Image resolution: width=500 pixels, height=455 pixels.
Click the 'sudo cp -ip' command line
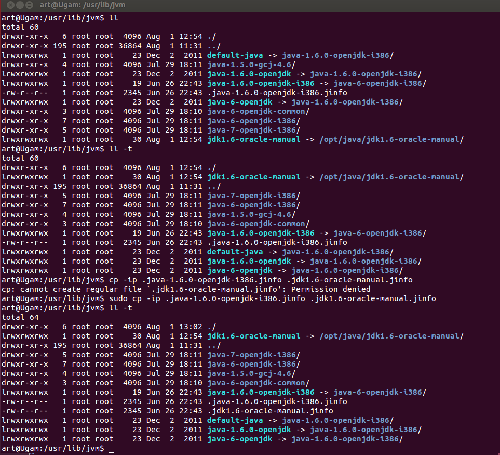[x=219, y=298]
